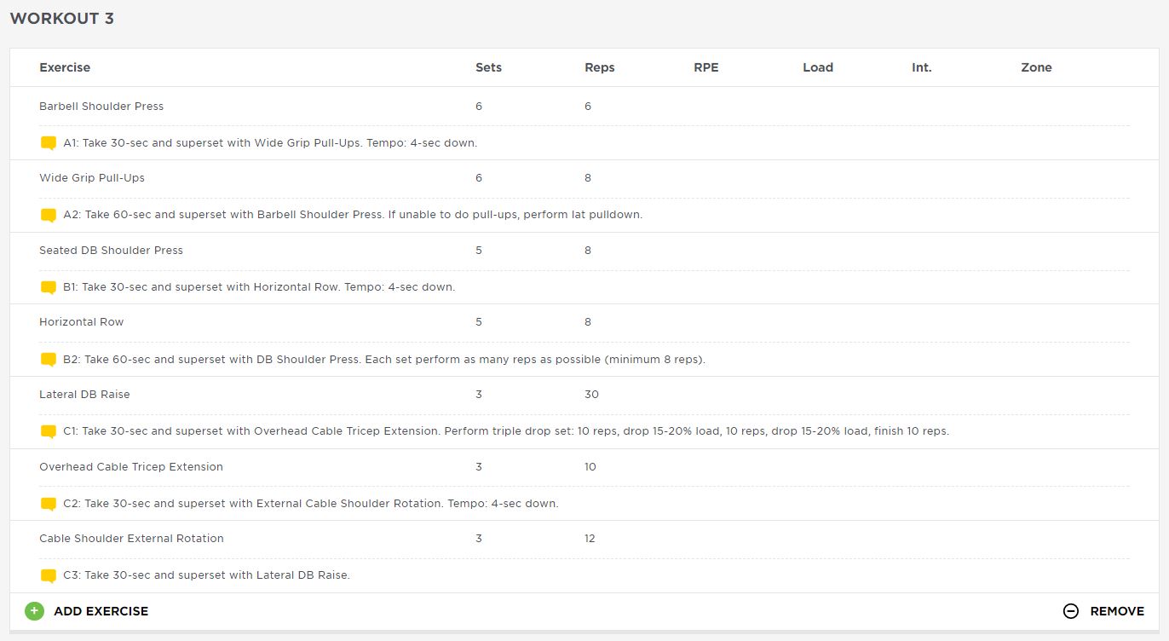The width and height of the screenshot is (1169, 641).
Task: Select the Barbell Shoulder Press exercise name
Action: pos(101,107)
